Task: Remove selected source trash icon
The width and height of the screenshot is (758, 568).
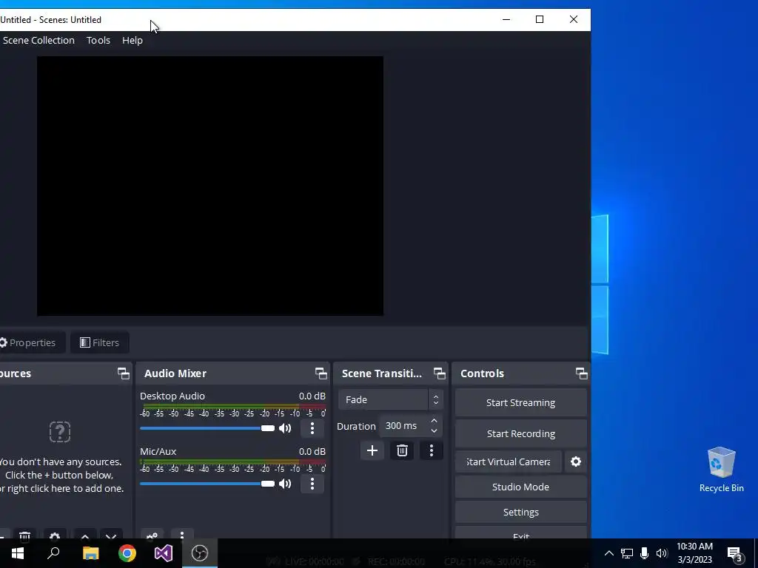Action: click(24, 535)
